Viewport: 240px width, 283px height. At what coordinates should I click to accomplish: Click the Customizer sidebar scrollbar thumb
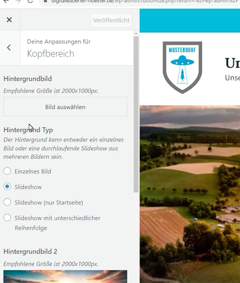click(x=136, y=113)
